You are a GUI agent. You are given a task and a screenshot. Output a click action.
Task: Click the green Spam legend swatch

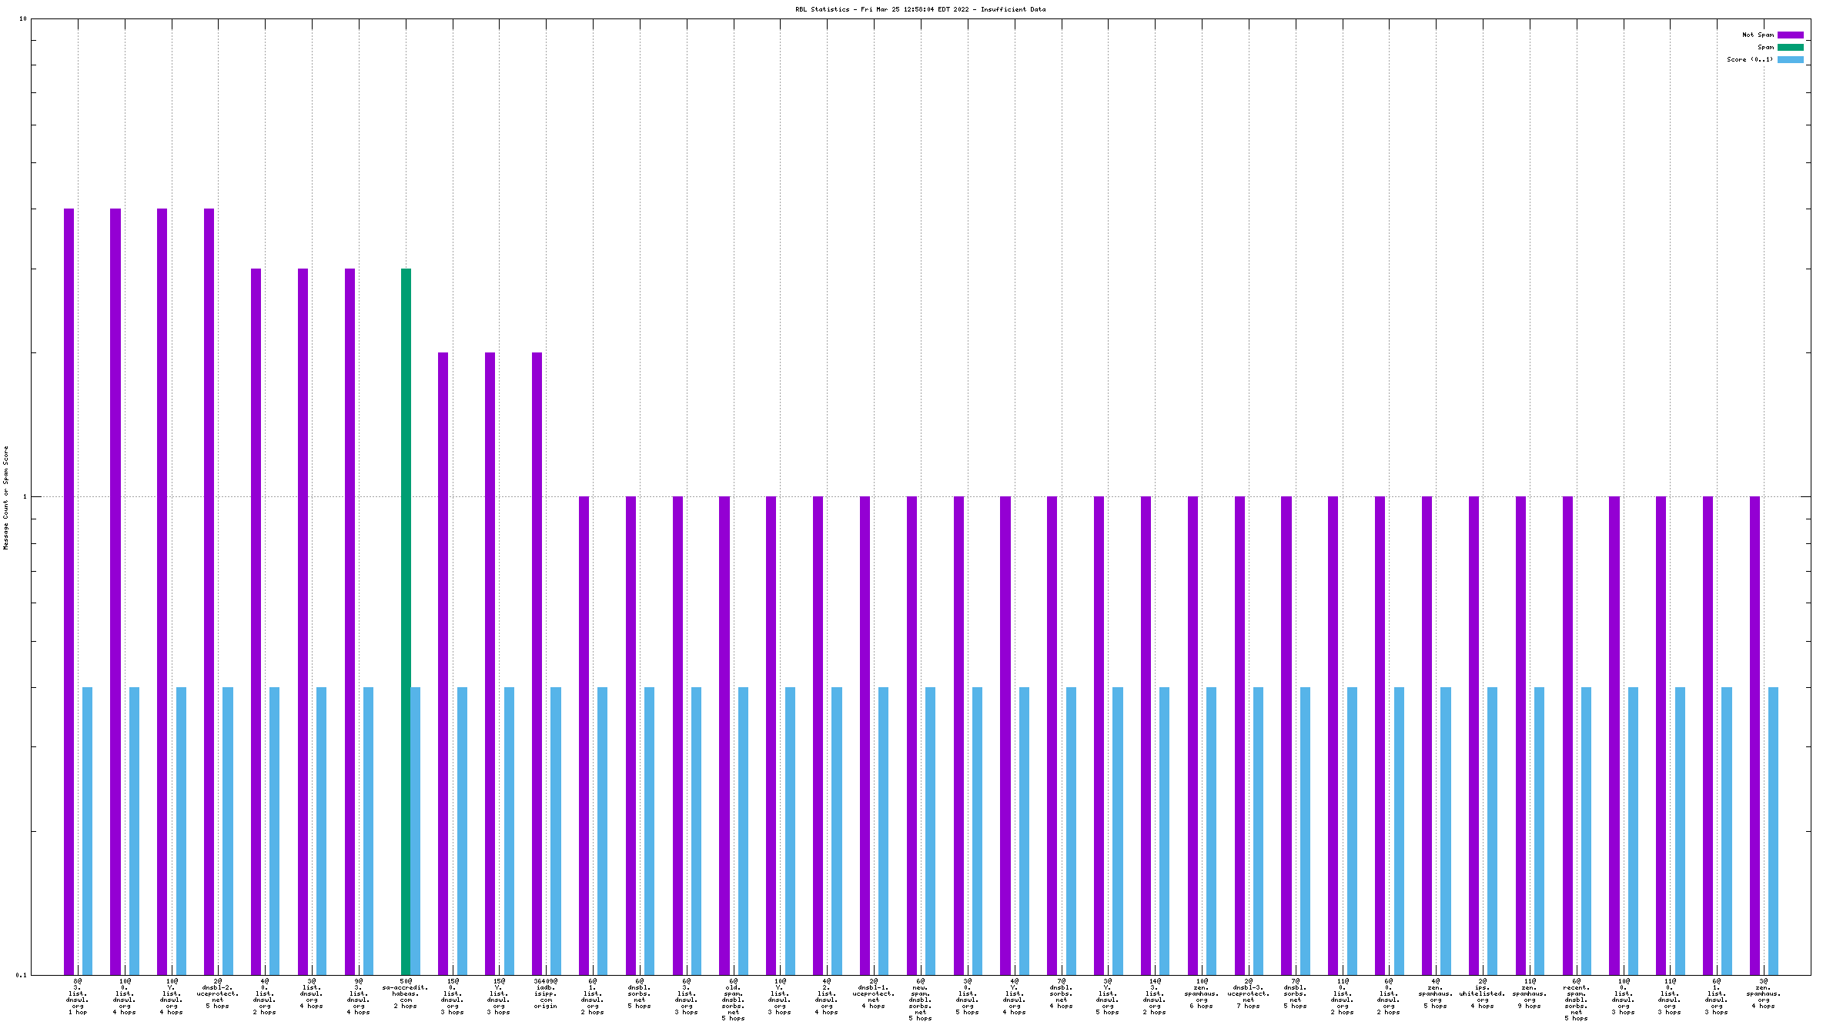tap(1790, 47)
